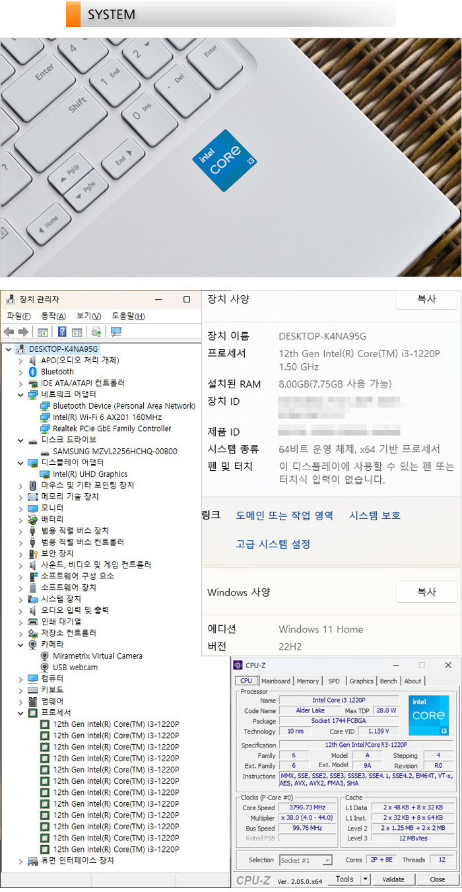The height and width of the screenshot is (892, 462).
Task: Open the 시스템 보호 system protection link
Action: 375,516
